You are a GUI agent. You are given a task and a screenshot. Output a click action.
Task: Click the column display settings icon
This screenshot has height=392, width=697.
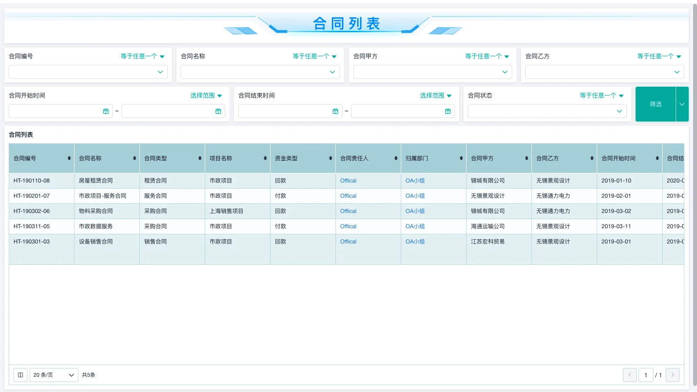pyautogui.click(x=20, y=375)
